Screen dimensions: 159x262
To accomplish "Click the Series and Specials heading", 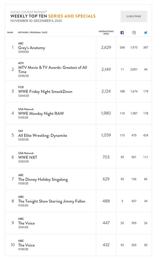I will (x=72, y=16).
